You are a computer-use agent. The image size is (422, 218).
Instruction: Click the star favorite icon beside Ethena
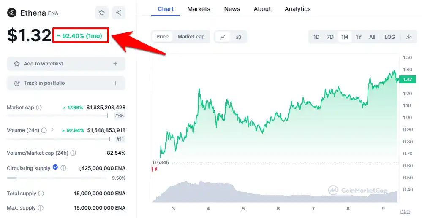point(102,13)
